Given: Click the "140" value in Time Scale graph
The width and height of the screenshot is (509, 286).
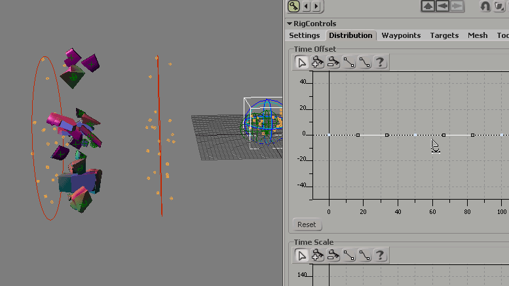Looking at the screenshot, I should [302, 275].
